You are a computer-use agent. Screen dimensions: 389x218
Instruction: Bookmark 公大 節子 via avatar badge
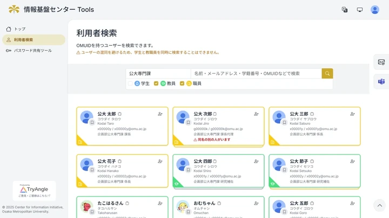pyautogui.click(x=284, y=170)
